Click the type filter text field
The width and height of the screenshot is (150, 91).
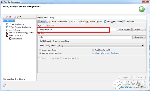coord(19,21)
